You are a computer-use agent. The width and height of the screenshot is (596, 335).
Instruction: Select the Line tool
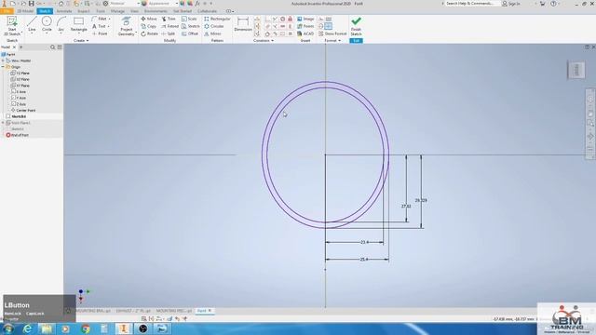32,25
